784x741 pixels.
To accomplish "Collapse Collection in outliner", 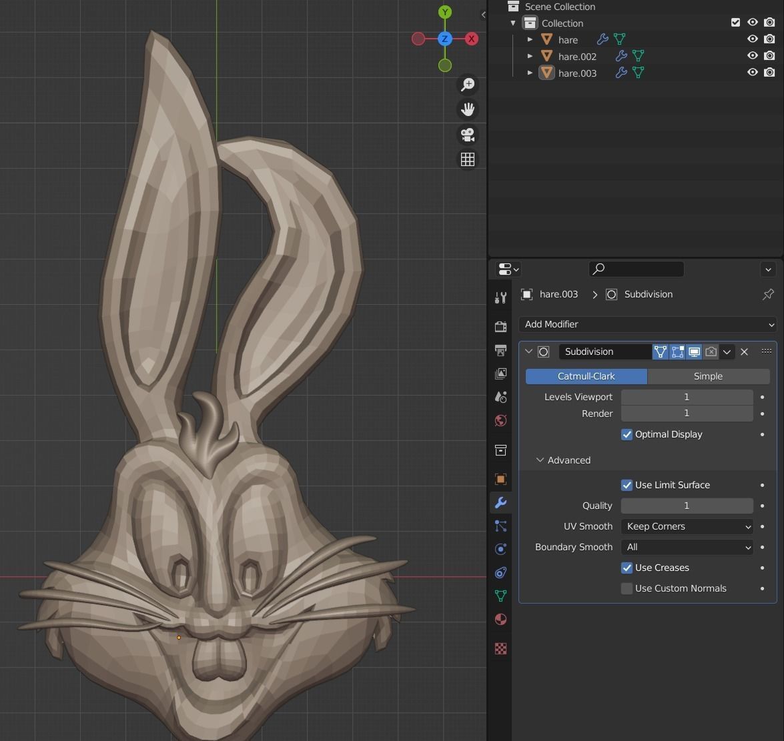I will coord(513,23).
